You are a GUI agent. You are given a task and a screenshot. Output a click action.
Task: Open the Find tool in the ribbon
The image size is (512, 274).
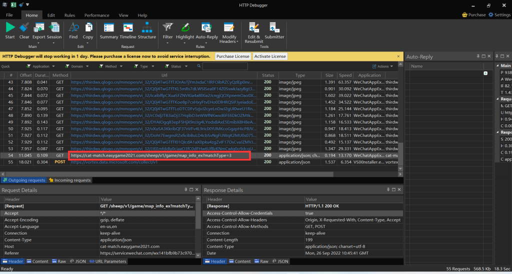coord(73,29)
